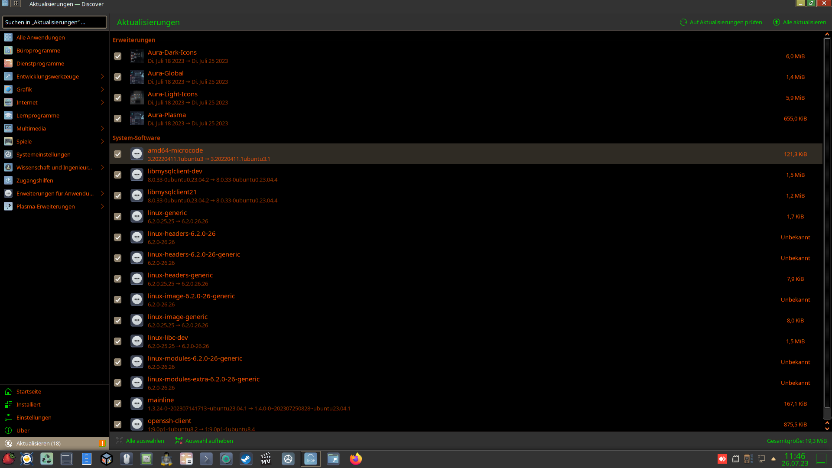The height and width of the screenshot is (468, 832).
Task: Toggle the mainline update checkbox
Action: (117, 404)
